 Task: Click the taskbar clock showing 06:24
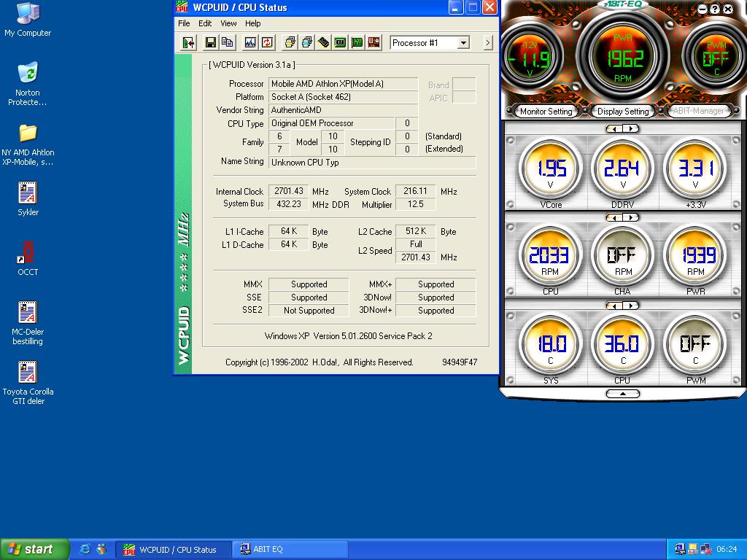click(x=727, y=549)
